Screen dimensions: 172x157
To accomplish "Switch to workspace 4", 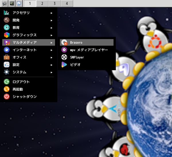I will [x=67, y=3].
